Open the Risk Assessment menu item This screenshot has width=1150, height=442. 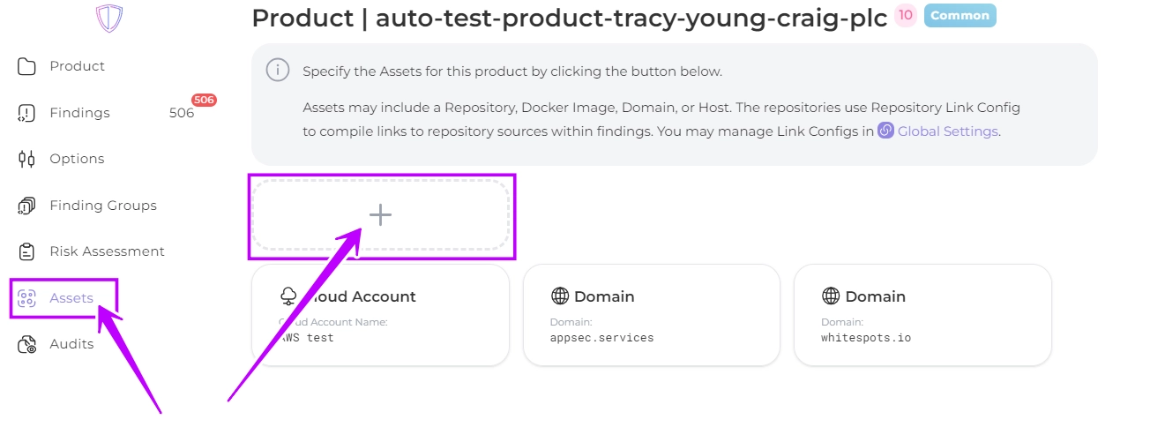[x=107, y=251]
